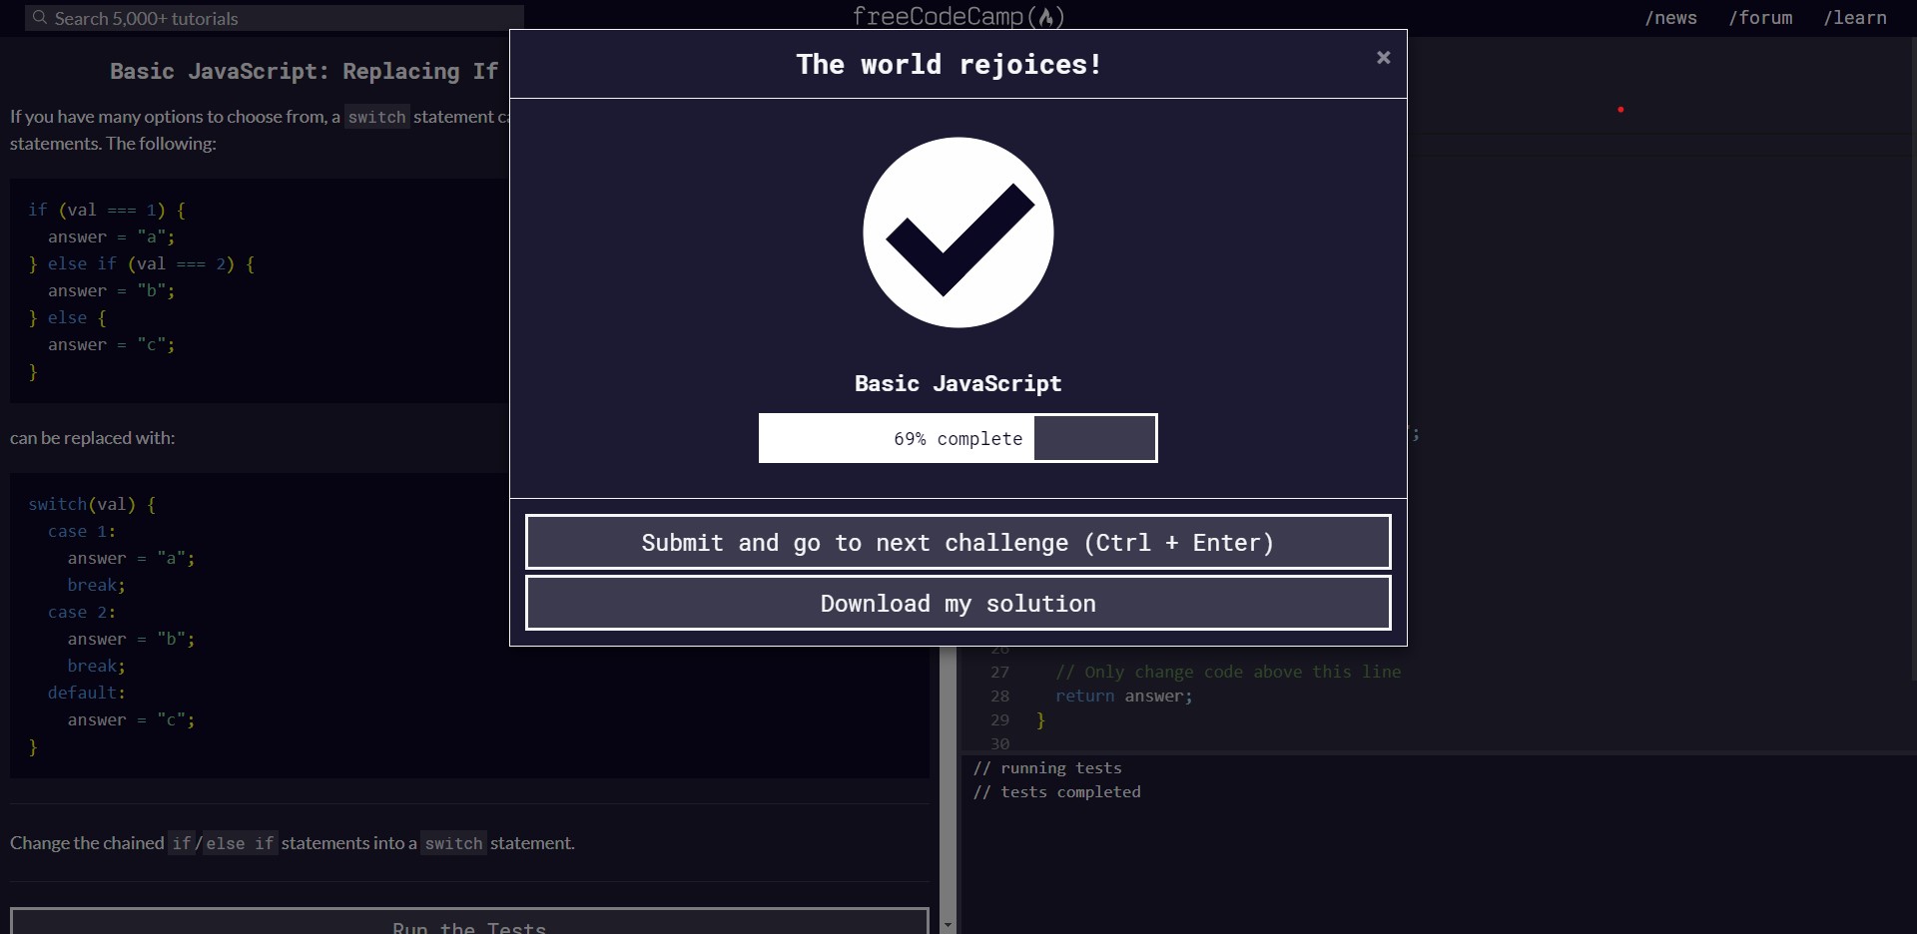Click the small red dot indicator
This screenshot has height=934, width=1917.
point(1620,110)
